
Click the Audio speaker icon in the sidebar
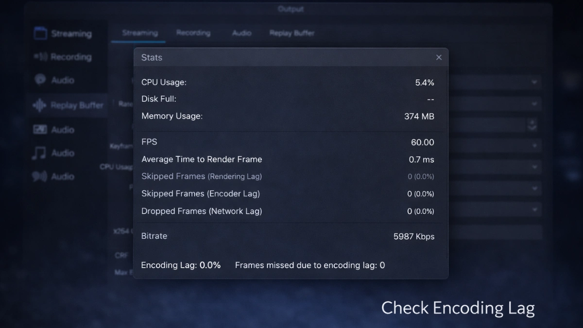click(41, 80)
